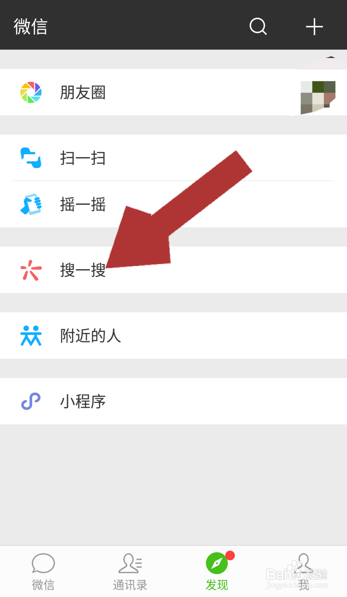Tap the blue Scan icon
The image size is (347, 597).
(31, 158)
